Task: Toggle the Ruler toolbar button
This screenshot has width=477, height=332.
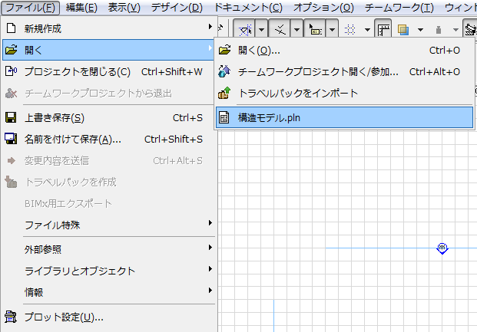Action: tap(383, 30)
